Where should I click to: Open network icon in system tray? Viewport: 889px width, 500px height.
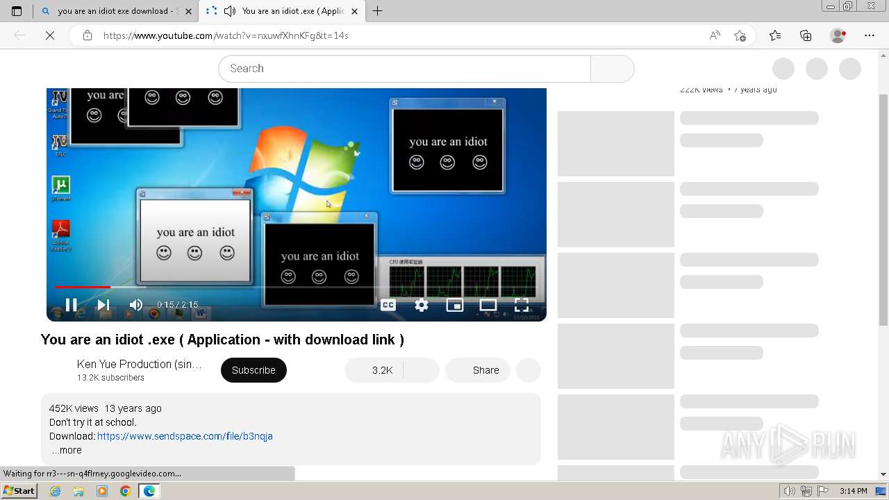(x=806, y=491)
